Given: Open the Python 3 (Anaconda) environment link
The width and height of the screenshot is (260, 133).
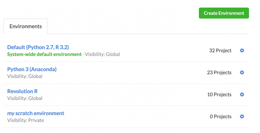Looking at the screenshot, I should point(32,69).
